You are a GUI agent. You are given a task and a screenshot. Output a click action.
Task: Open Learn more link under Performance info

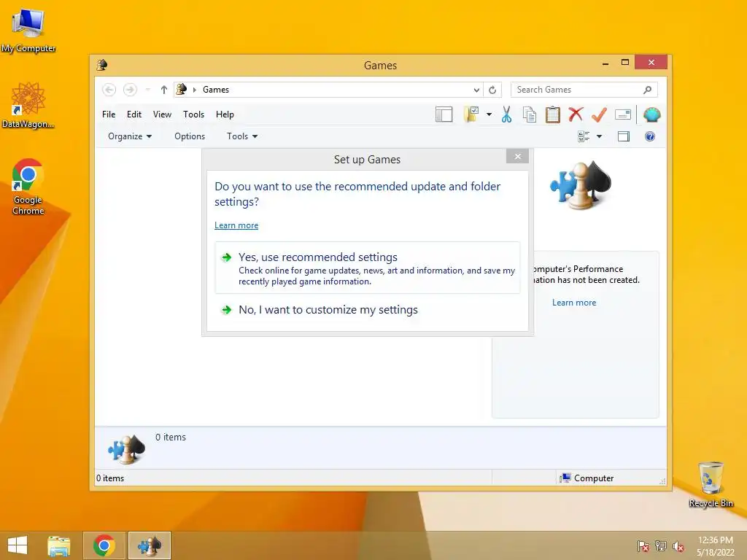pos(574,303)
